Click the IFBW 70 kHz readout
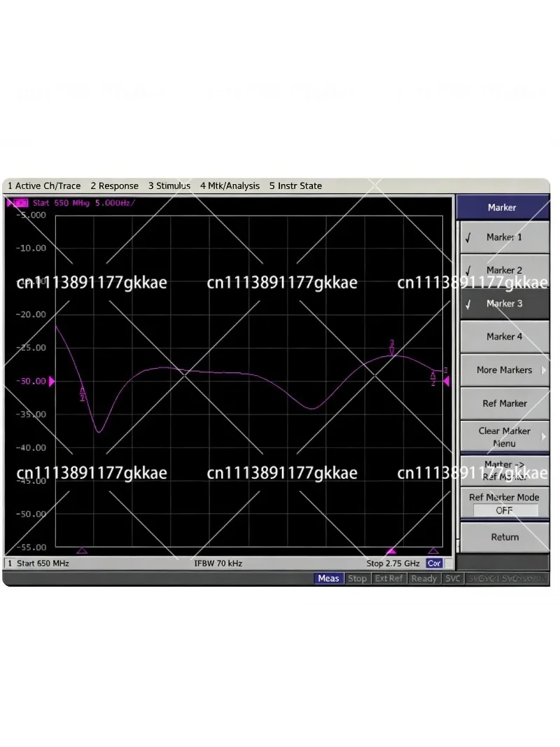The height and width of the screenshot is (747, 560). coord(218,564)
